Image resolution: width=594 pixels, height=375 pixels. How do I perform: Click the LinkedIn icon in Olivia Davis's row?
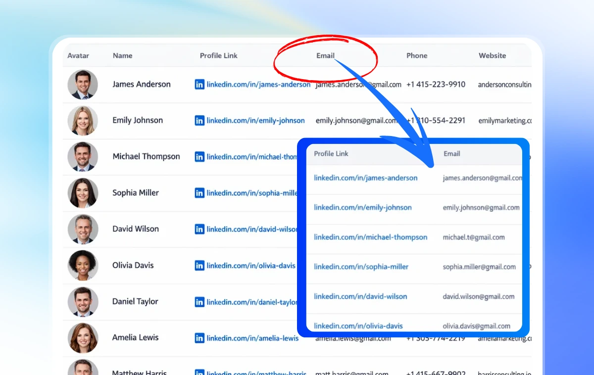click(x=199, y=266)
